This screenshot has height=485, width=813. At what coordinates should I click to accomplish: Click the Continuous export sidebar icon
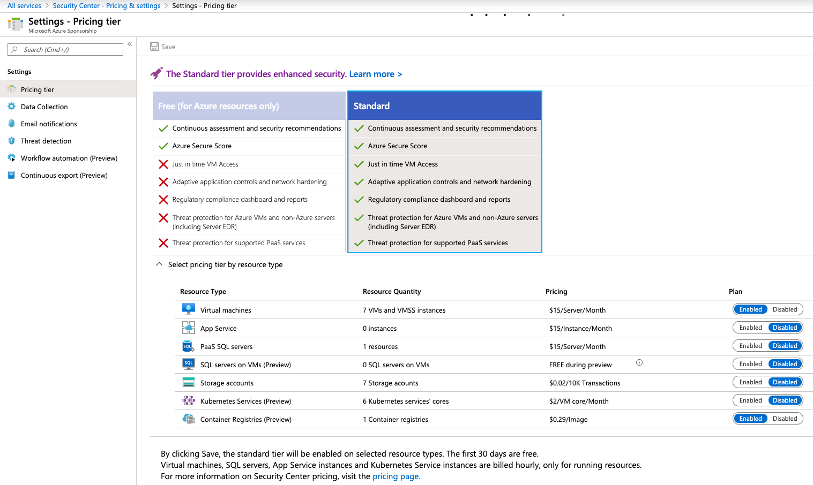tap(12, 175)
